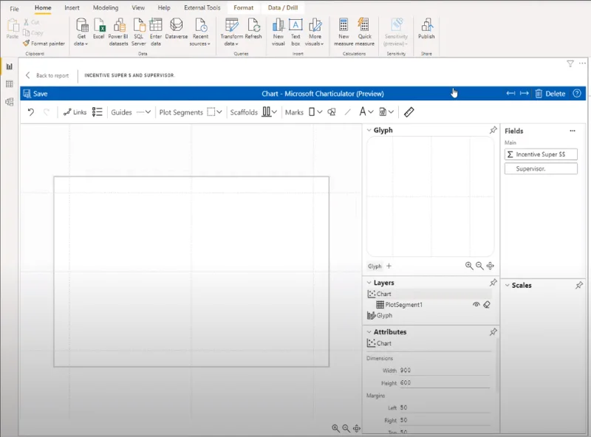The width and height of the screenshot is (591, 437).
Task: Select the Links tool
Action: (75, 112)
